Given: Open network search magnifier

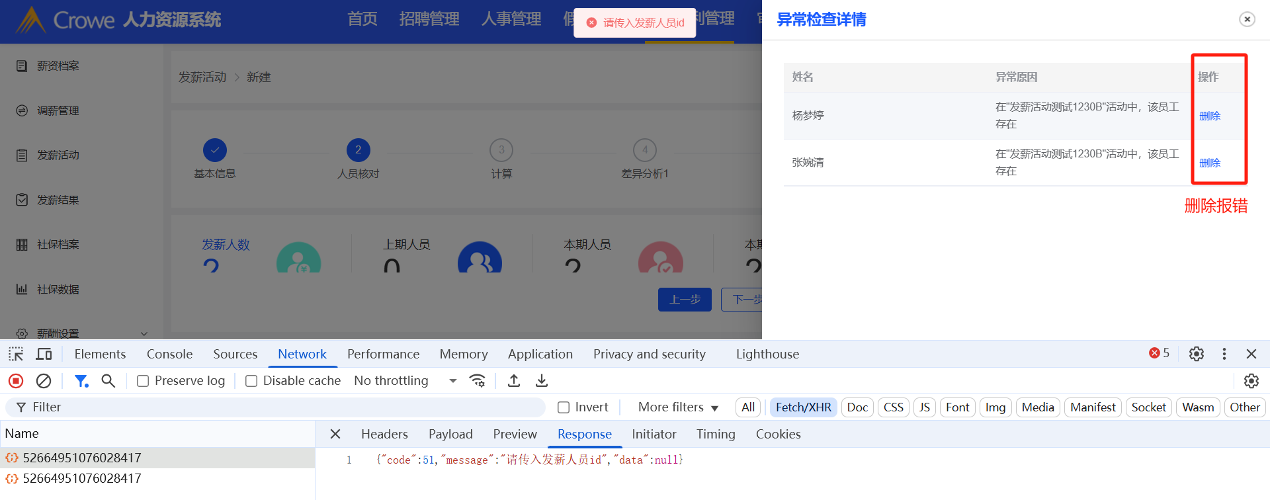Looking at the screenshot, I should point(108,381).
